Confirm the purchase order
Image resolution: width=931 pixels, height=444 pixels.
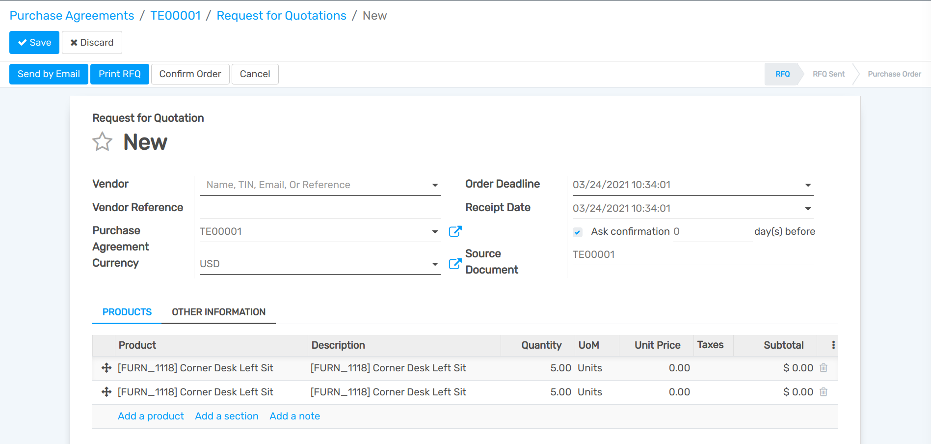pos(190,74)
